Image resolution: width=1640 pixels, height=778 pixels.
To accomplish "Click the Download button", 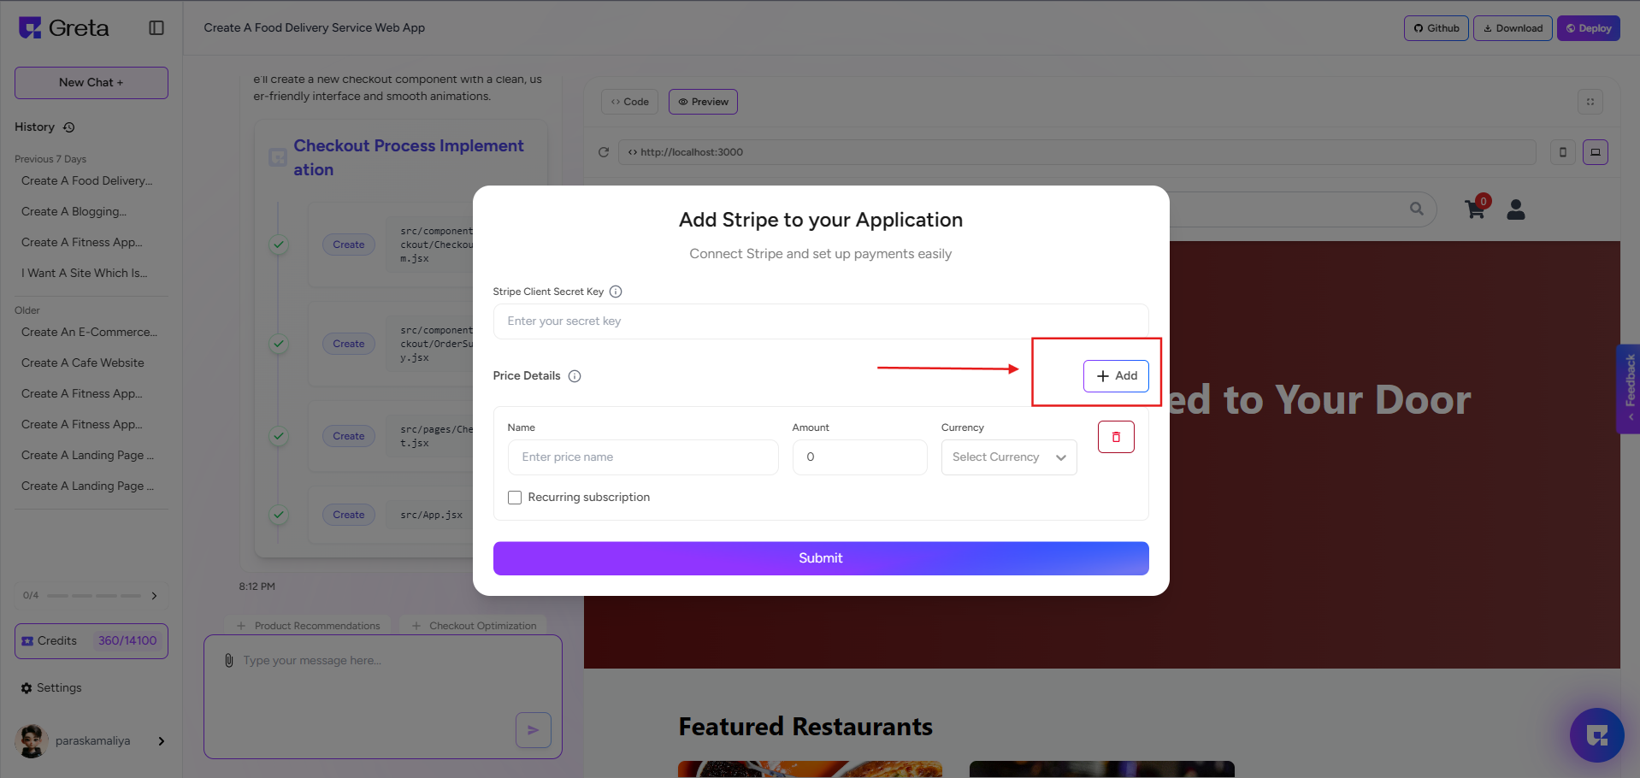I will point(1513,28).
